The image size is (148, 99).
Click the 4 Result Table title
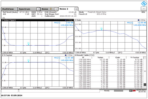(84, 55)
